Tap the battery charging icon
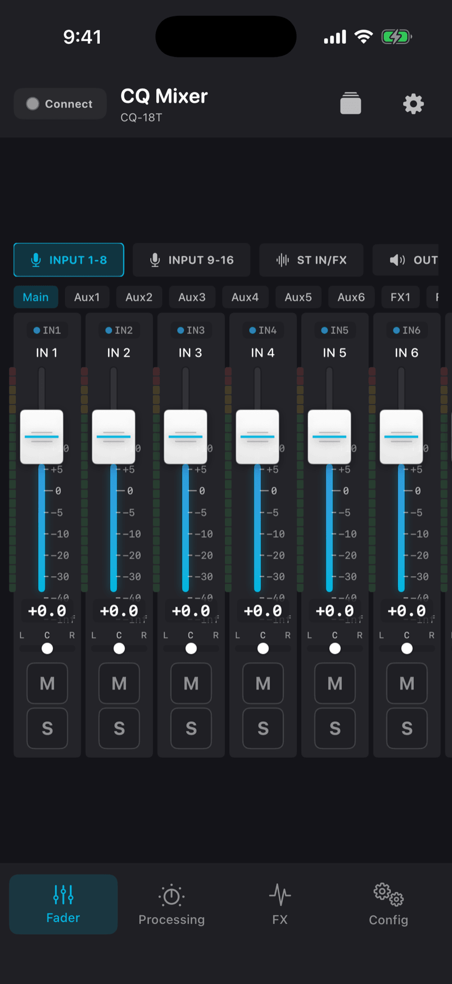The image size is (452, 984). [397, 37]
